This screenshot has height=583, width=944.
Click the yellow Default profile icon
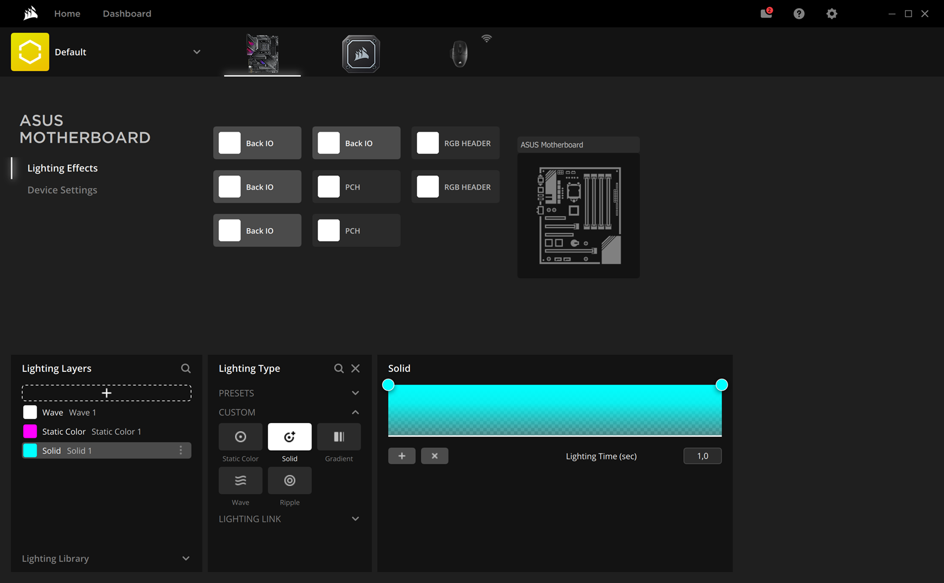pyautogui.click(x=30, y=52)
